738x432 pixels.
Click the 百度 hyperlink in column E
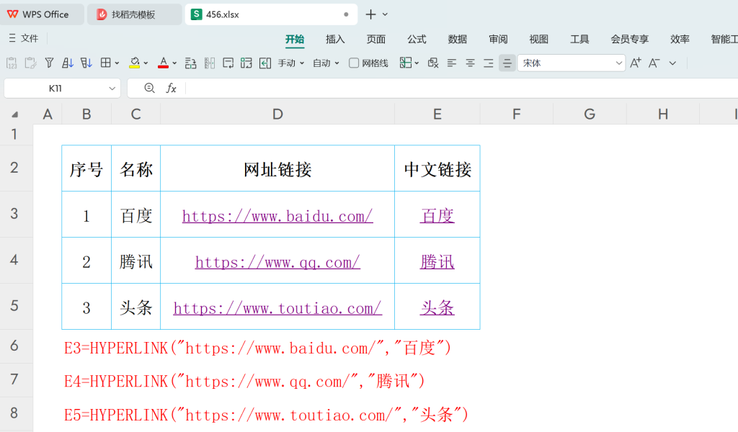(437, 216)
